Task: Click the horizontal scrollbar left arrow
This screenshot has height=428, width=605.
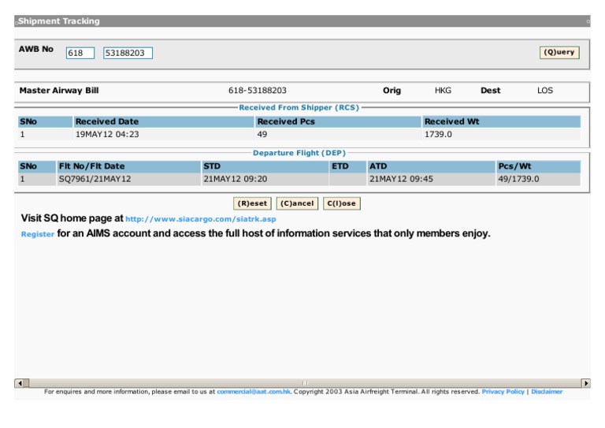Action: 19,383
